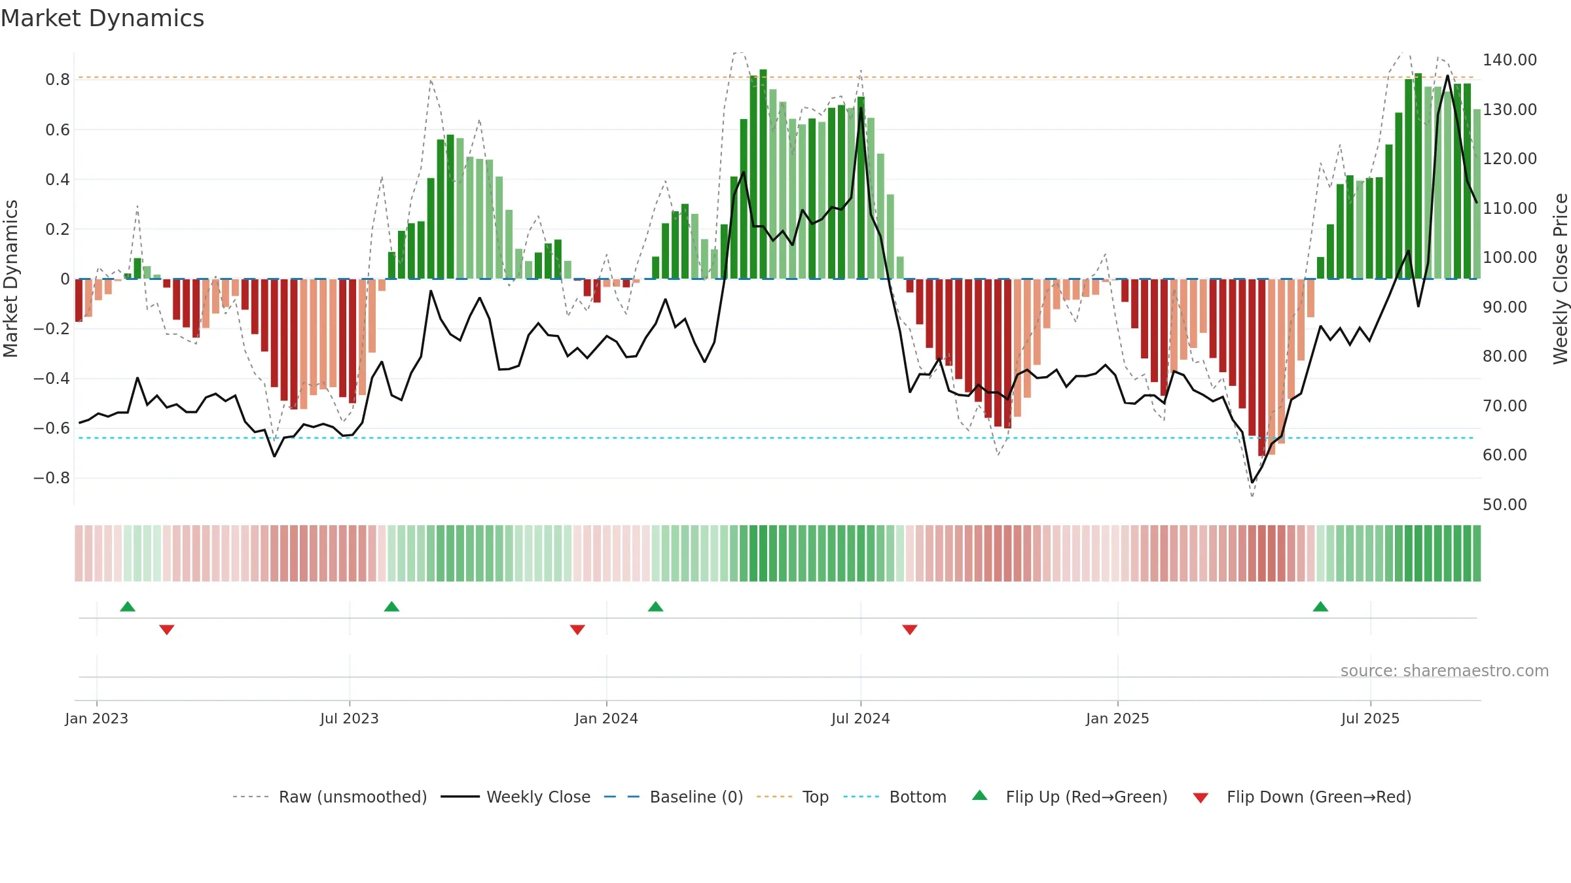Click the Jul 2023 axis label
The height and width of the screenshot is (883, 1571).
pos(350,718)
